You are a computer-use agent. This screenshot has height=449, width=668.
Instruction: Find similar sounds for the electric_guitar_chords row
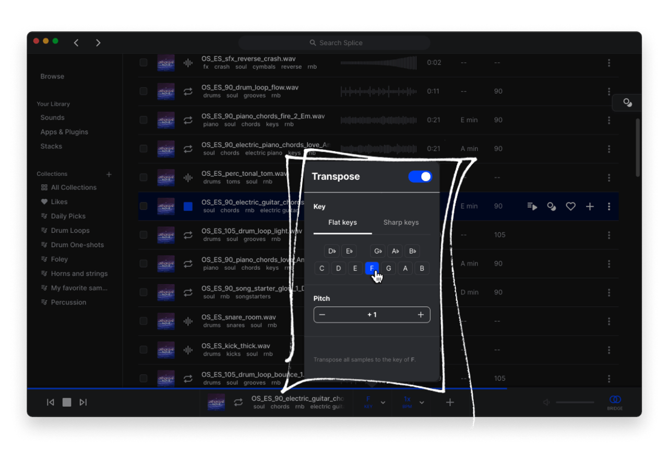[552, 207]
